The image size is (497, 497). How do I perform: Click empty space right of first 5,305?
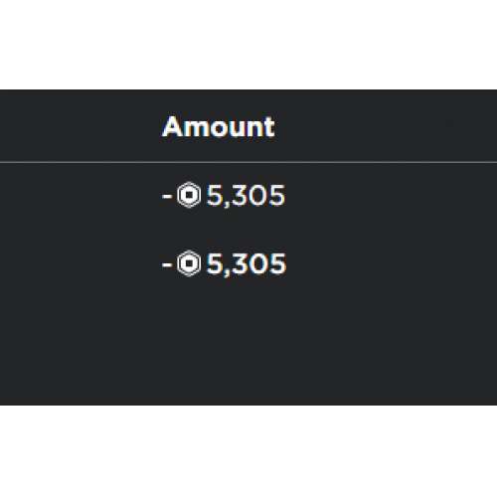click(391, 196)
